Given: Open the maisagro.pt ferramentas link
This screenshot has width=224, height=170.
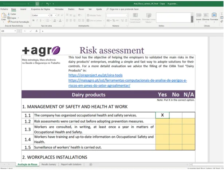Looking at the screenshot, I should coord(127,83).
